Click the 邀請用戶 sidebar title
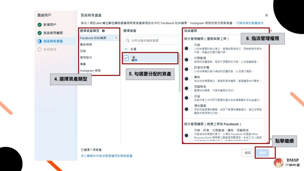The height and width of the screenshot is (171, 304). pos(44,15)
